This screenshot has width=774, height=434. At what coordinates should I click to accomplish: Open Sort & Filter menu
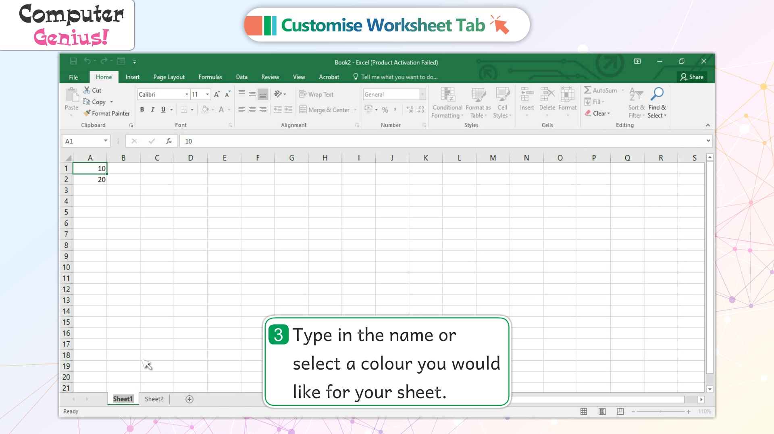click(636, 103)
